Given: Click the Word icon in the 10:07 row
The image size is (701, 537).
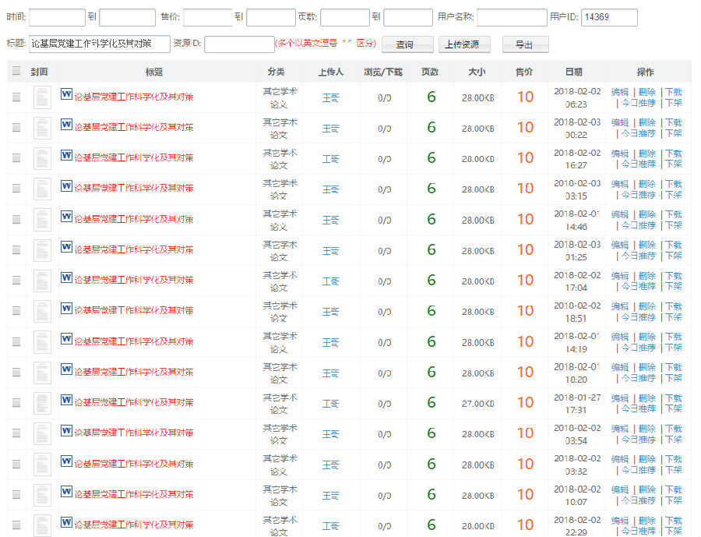Looking at the screenshot, I should pyautogui.click(x=66, y=493).
